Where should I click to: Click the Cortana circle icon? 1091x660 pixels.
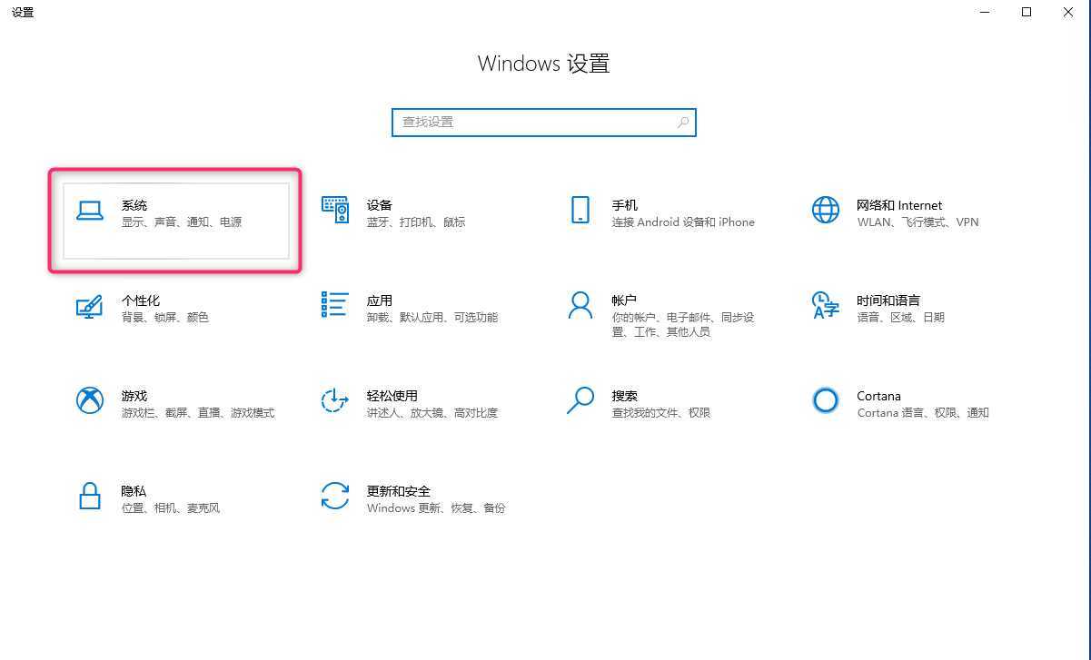[x=826, y=400]
